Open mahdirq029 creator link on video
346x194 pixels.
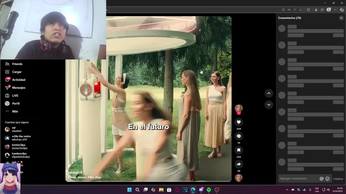tap(75, 173)
